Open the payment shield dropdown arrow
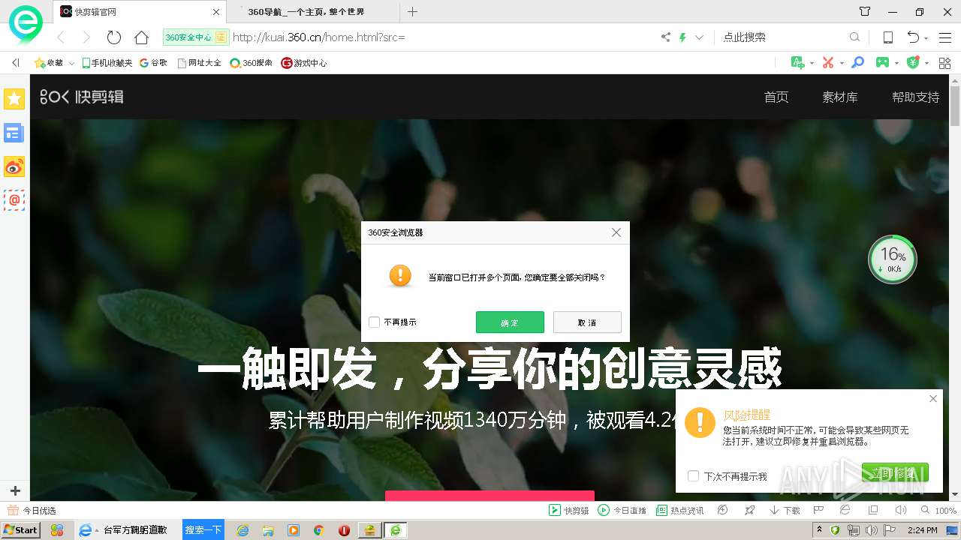961x540 pixels. [x=926, y=64]
